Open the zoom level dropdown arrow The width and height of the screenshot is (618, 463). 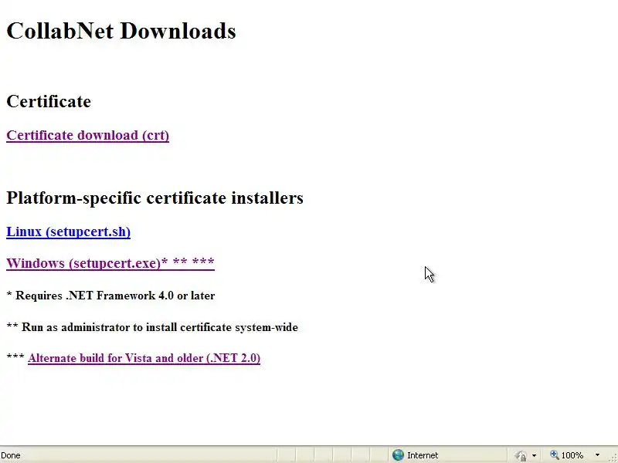(x=597, y=455)
